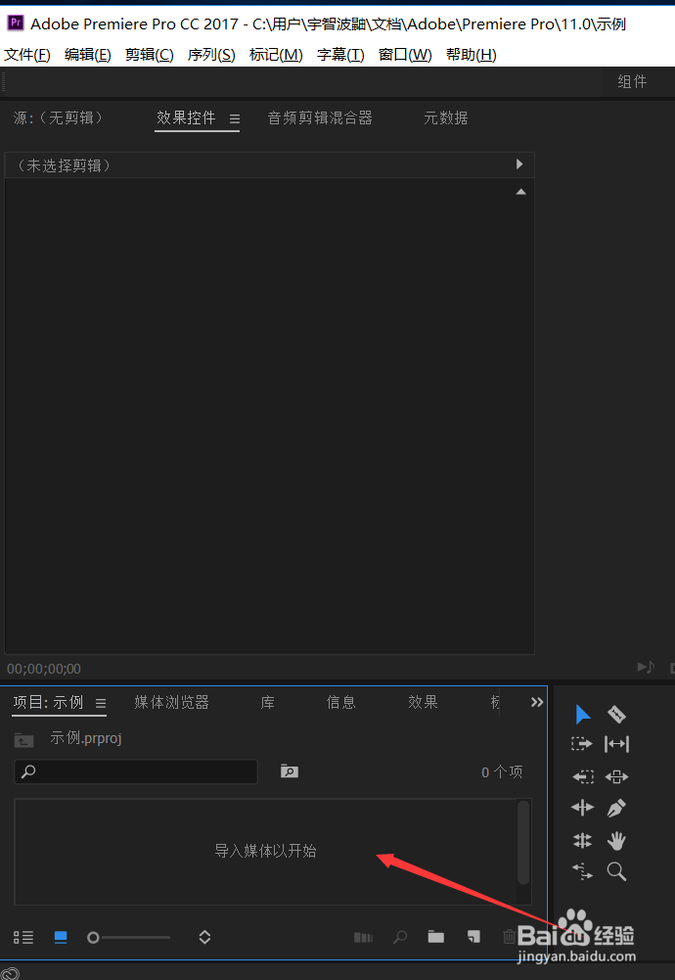
Task: Open the 效果 panel tab
Action: 423,703
